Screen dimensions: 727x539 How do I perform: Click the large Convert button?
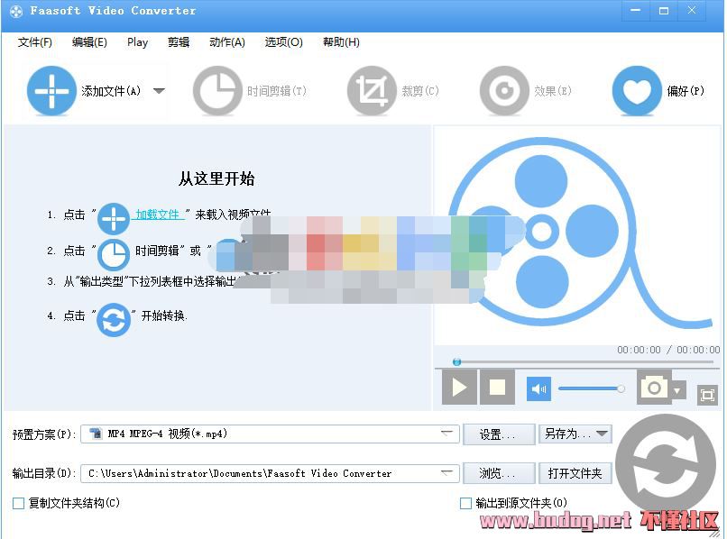(x=666, y=463)
